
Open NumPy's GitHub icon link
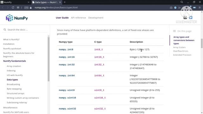click(185, 17)
